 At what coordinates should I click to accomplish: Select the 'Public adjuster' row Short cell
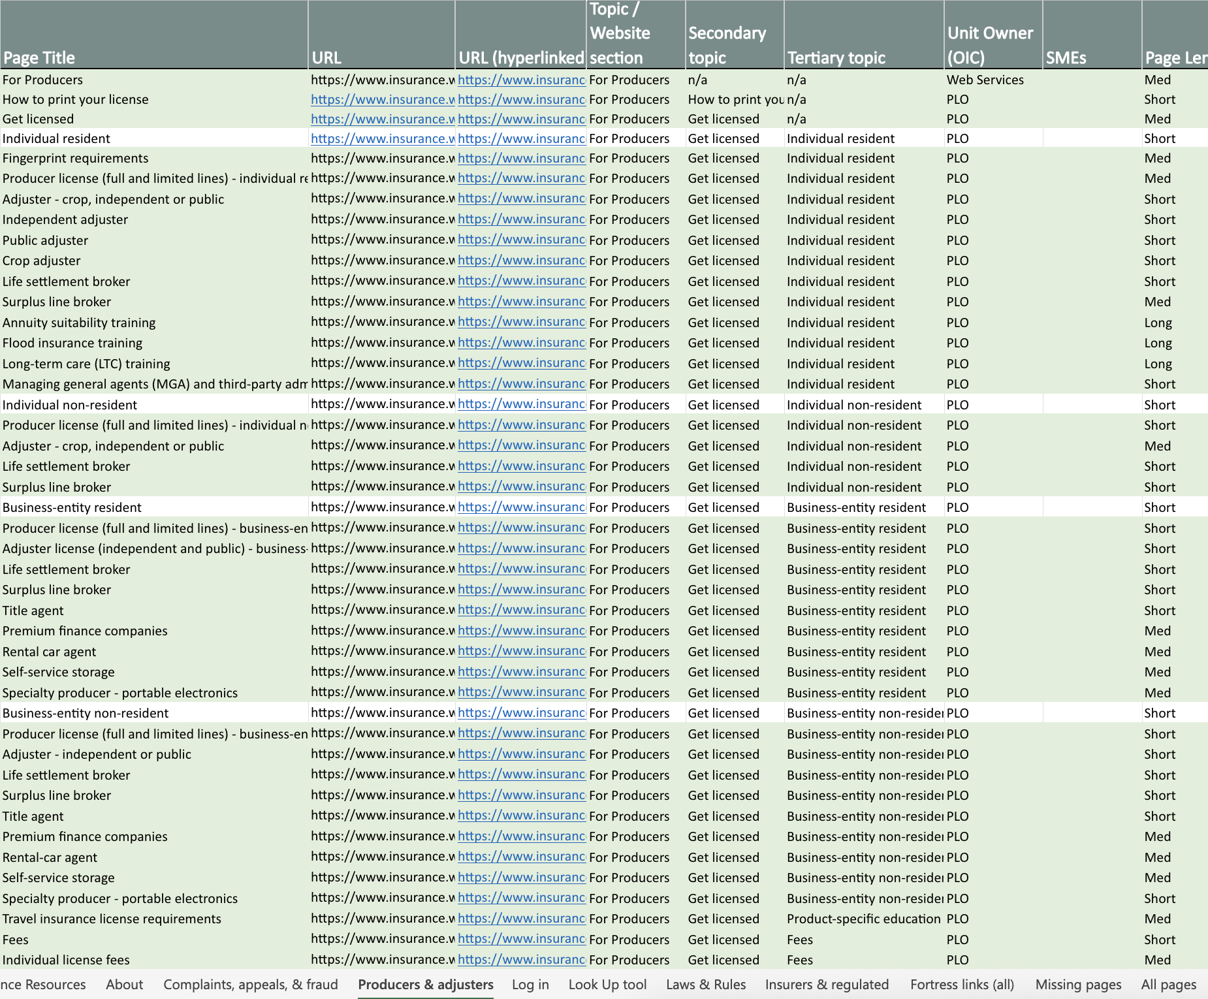[x=1175, y=240]
